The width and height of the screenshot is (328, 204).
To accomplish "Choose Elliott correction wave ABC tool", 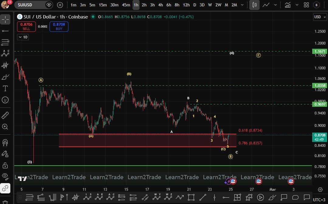I will [110, 197].
